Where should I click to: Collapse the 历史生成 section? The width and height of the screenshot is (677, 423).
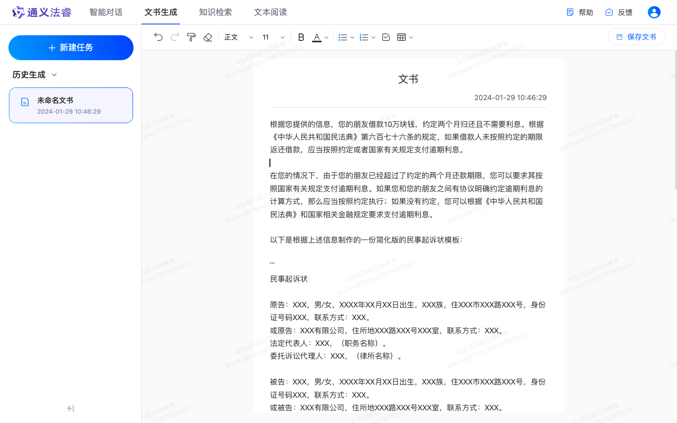53,74
